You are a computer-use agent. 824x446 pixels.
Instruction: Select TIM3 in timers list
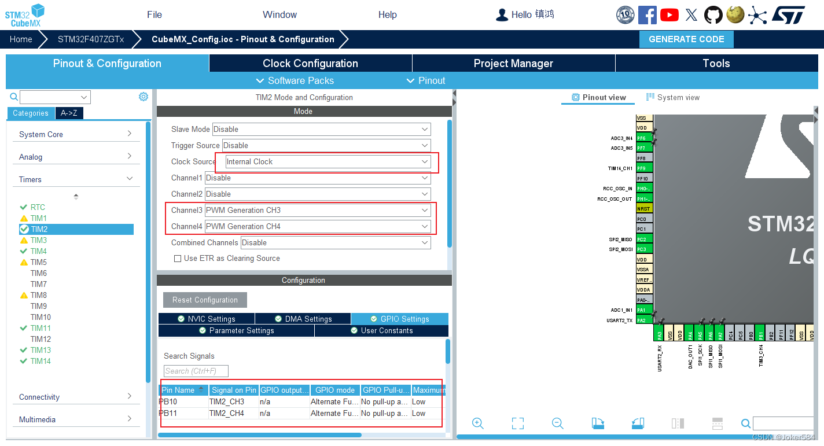coord(39,240)
